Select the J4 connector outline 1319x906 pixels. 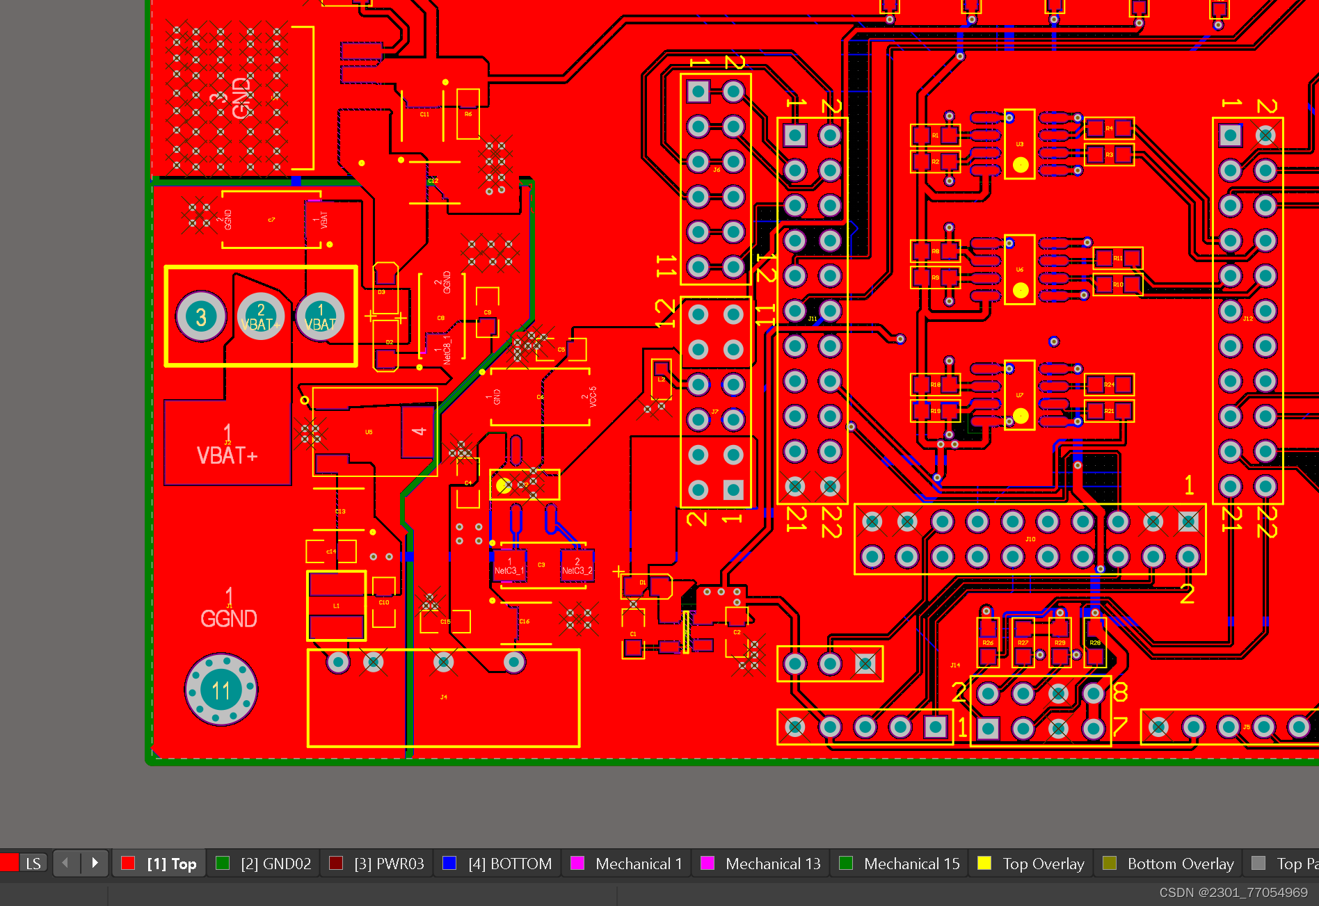[444, 698]
